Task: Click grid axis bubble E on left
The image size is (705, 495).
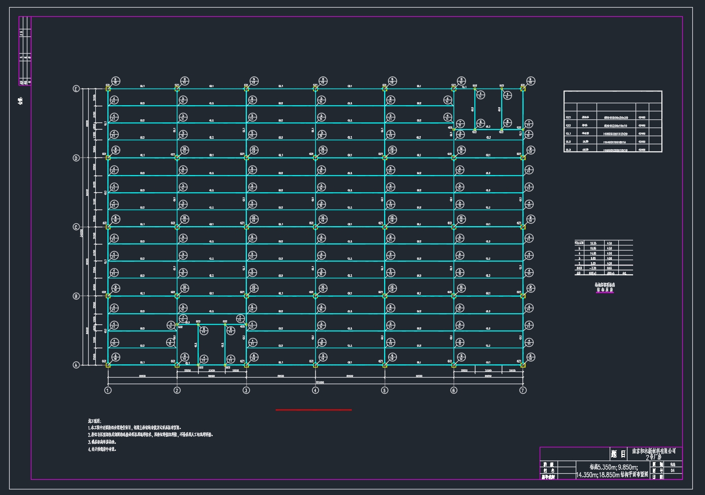Action: (x=77, y=89)
